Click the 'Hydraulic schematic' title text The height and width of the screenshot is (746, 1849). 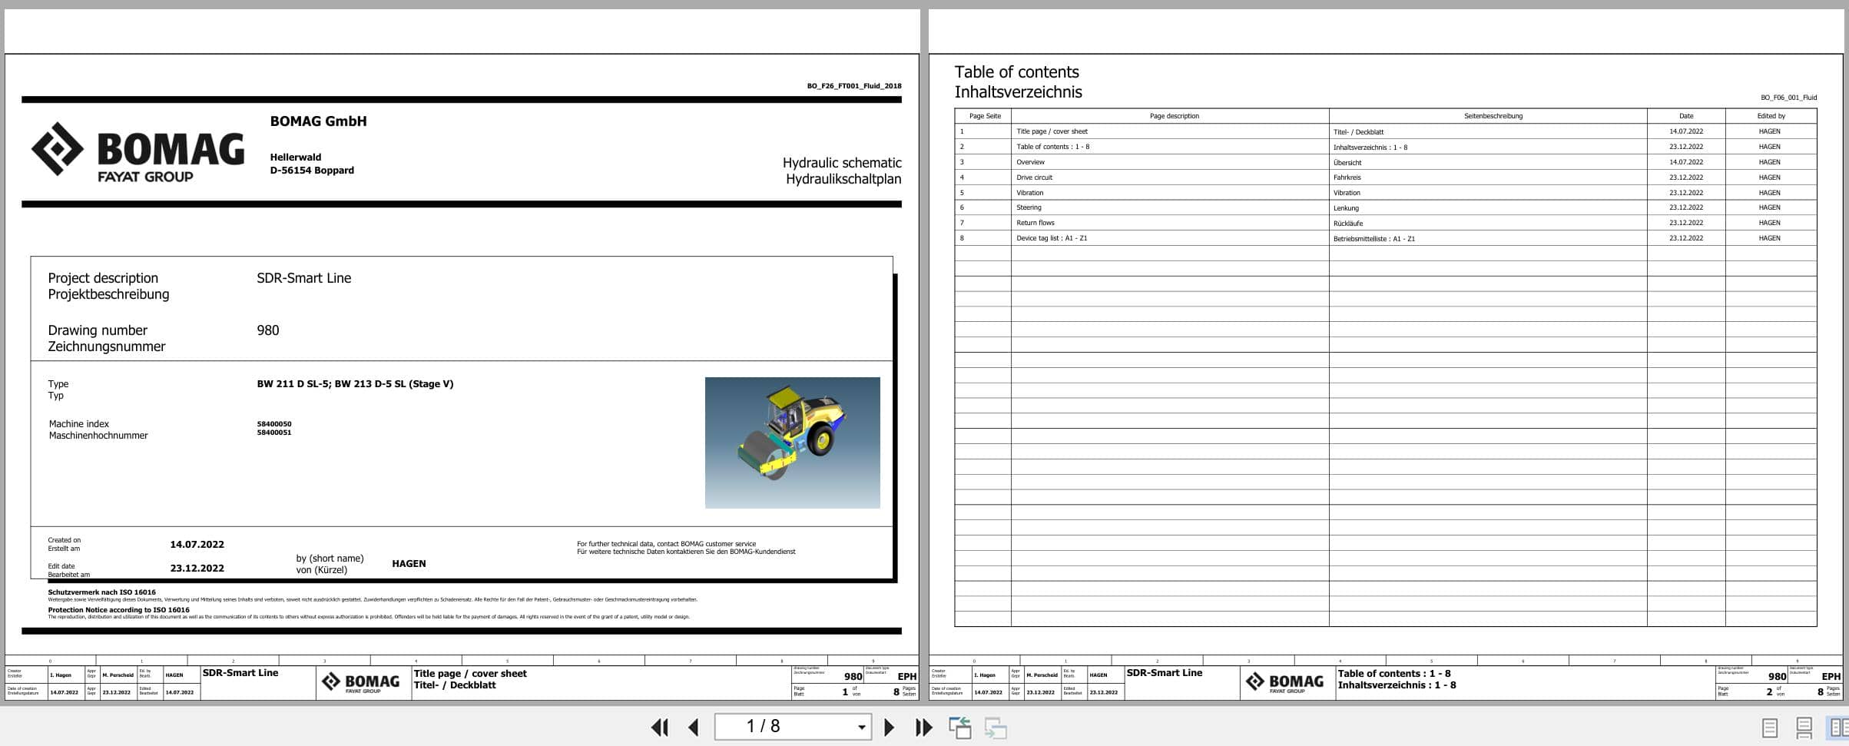(842, 163)
